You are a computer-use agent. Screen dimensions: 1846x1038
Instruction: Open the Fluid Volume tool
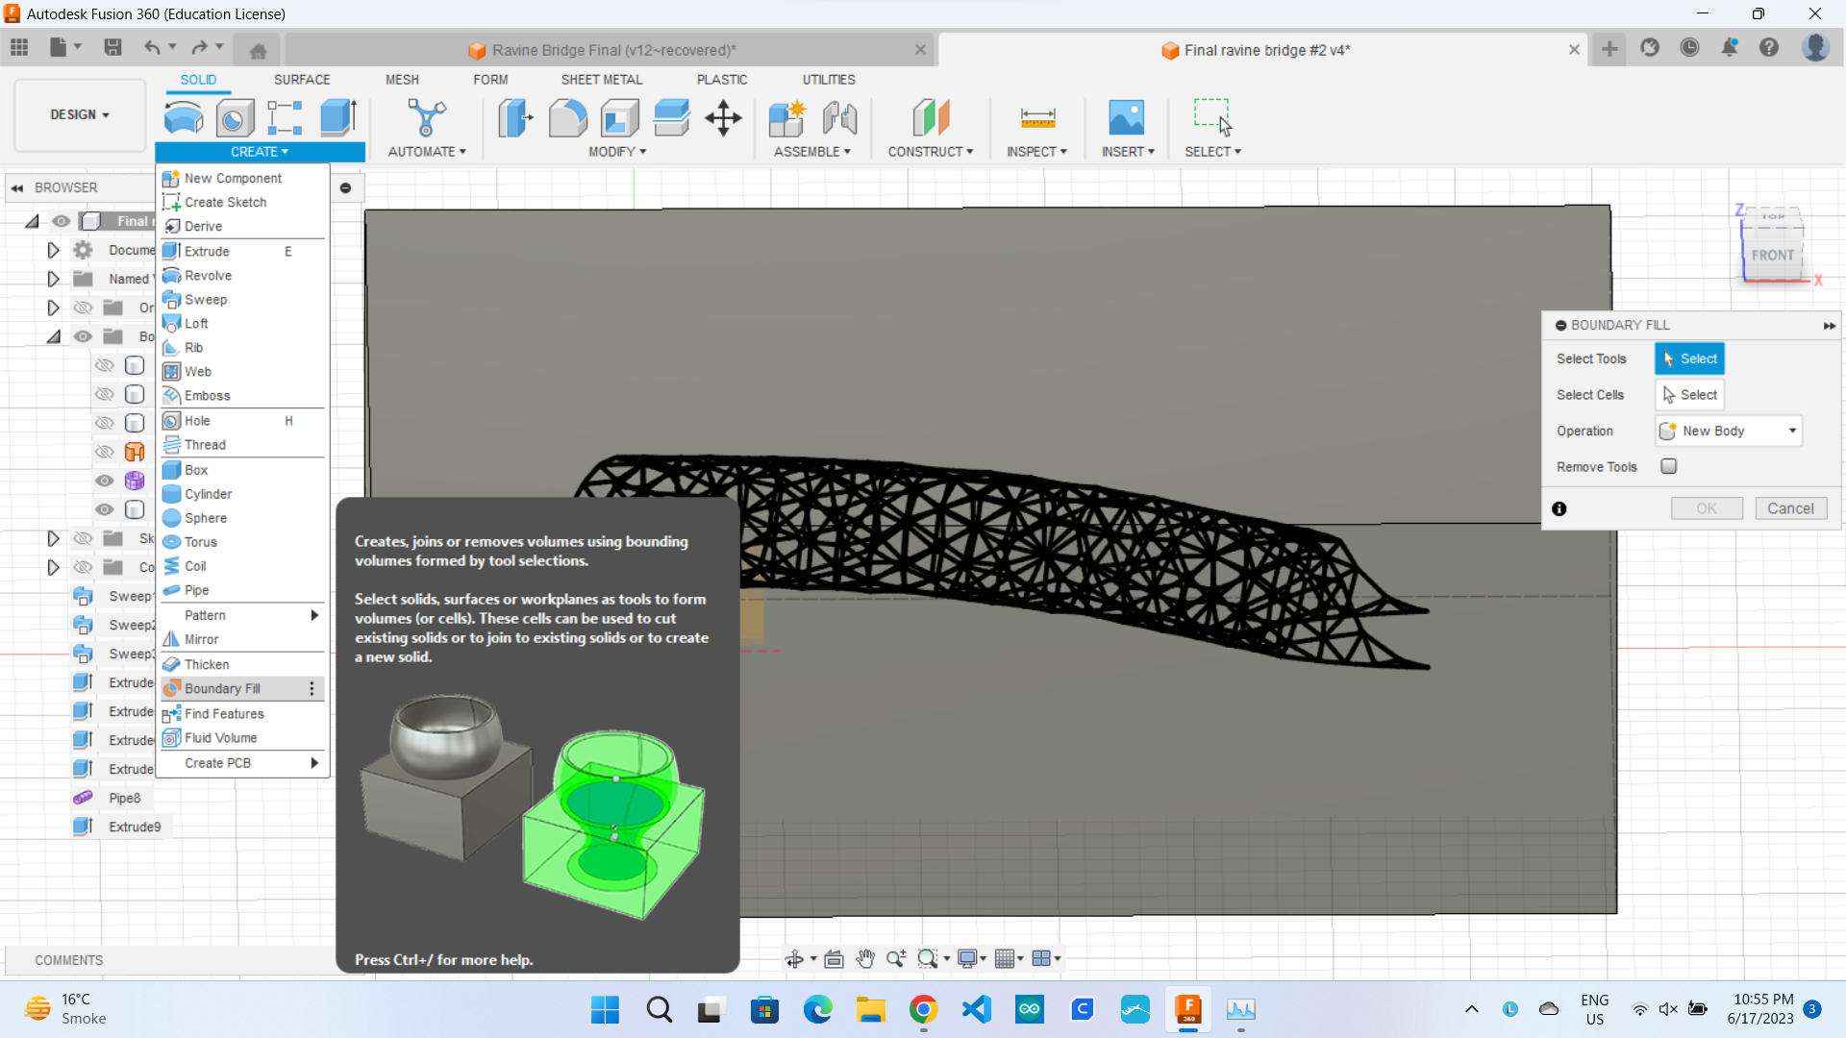(x=219, y=737)
